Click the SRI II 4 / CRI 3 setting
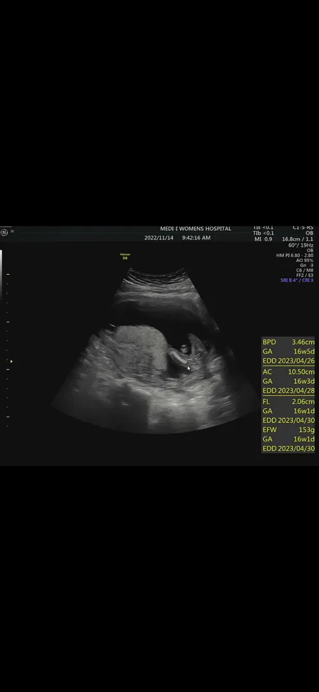The image size is (319, 692). (297, 280)
